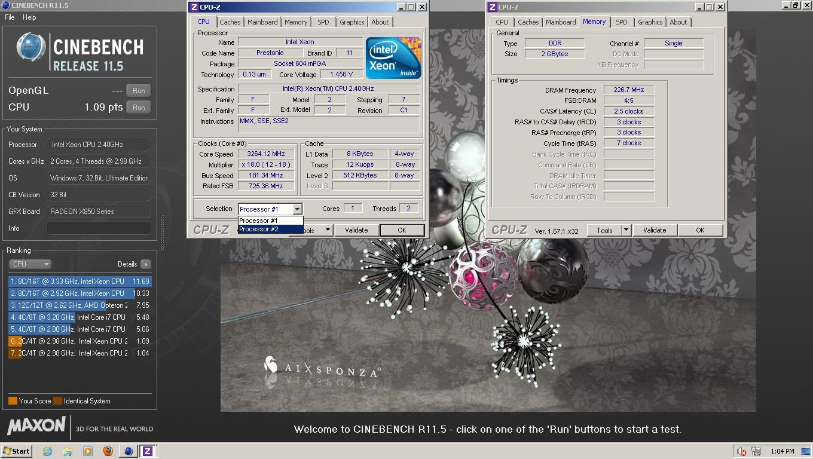Viewport: 813px width, 459px height.
Task: Switch to the SPD tab in the left CPU-Z window
Action: 323,22
